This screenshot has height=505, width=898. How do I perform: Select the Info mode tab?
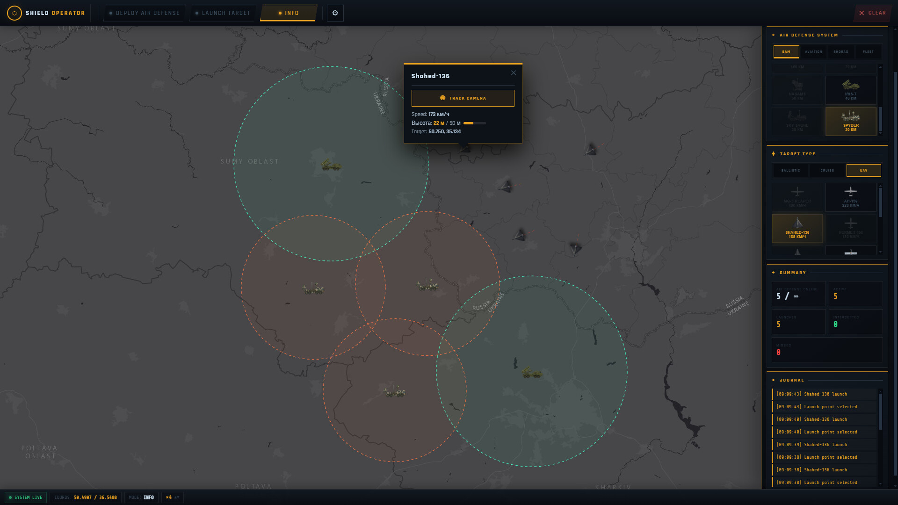pyautogui.click(x=289, y=13)
